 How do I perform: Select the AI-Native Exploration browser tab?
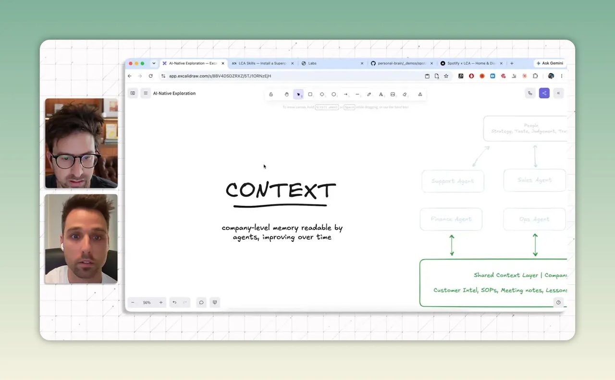(x=193, y=63)
